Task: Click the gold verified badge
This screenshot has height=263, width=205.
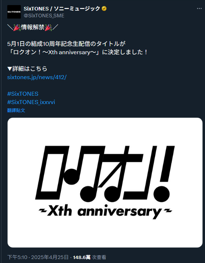Action: pyautogui.click(x=104, y=9)
